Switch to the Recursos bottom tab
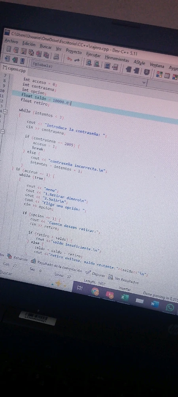This screenshot has height=397, width=178. click(x=18, y=258)
